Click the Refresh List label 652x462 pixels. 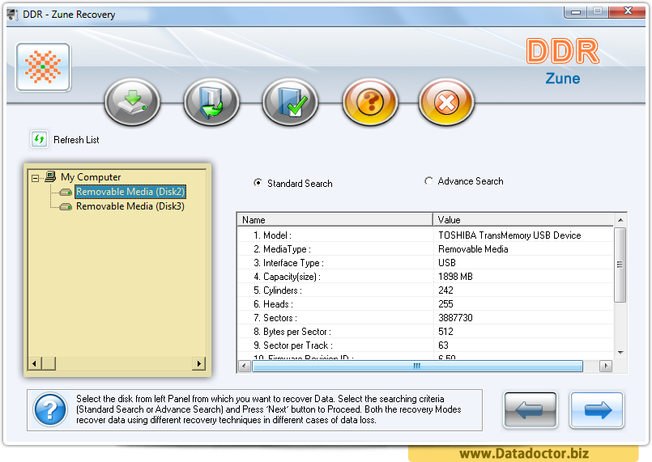76,140
